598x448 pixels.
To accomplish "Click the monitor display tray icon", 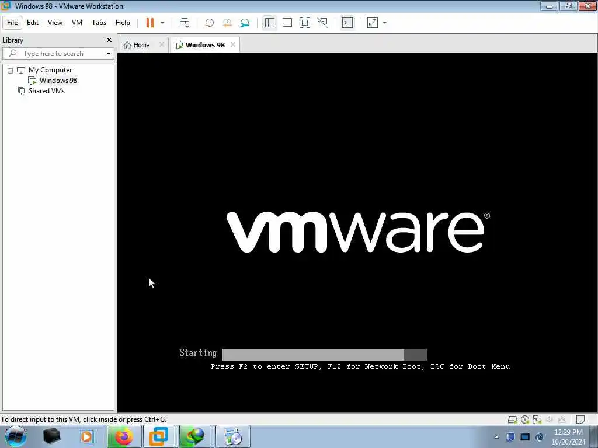I will pos(525,437).
